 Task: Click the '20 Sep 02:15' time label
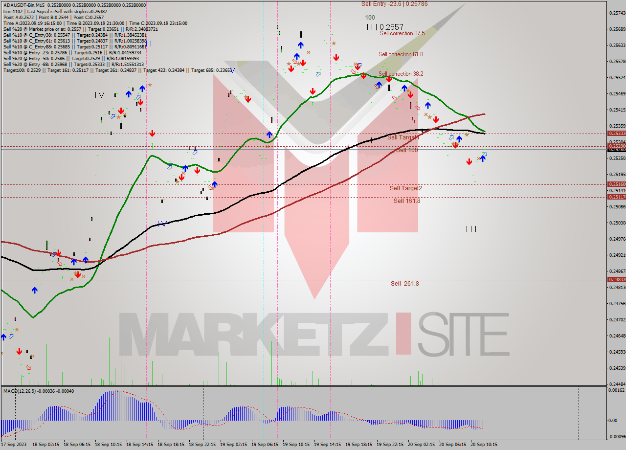point(422,445)
